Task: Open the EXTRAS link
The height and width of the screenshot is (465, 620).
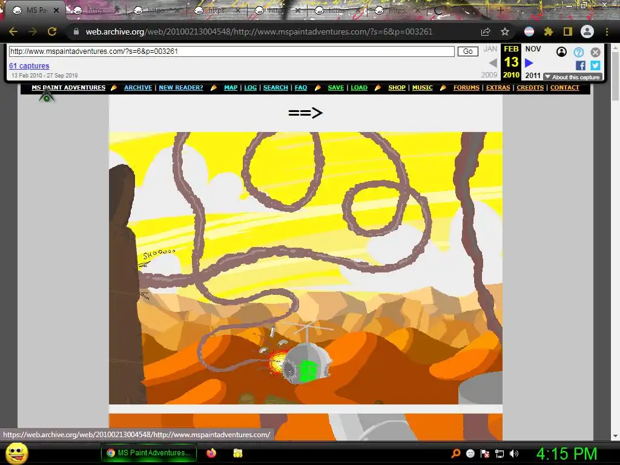Action: click(x=498, y=88)
